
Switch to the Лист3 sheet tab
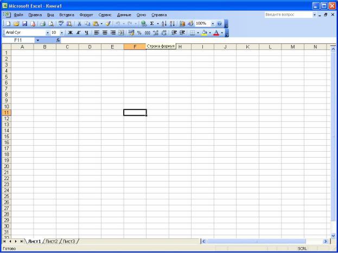(x=69, y=242)
